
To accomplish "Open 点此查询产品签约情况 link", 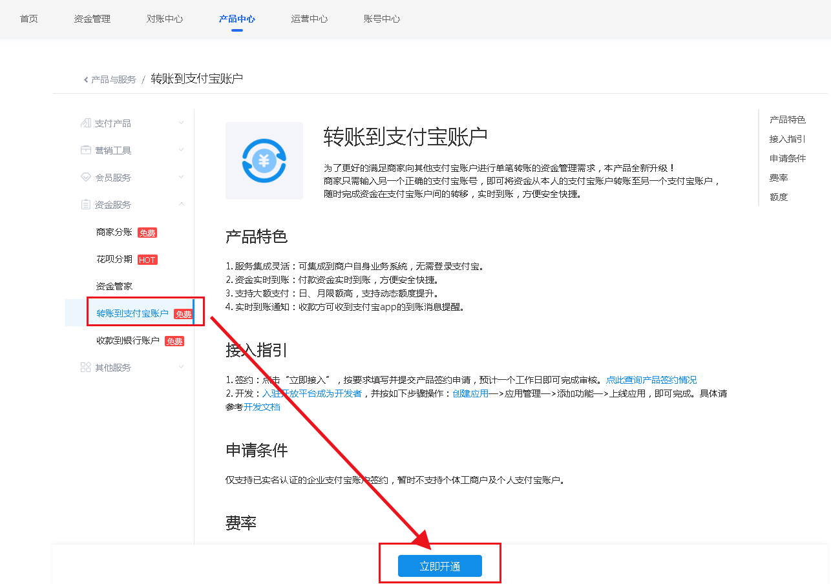I will pyautogui.click(x=651, y=380).
